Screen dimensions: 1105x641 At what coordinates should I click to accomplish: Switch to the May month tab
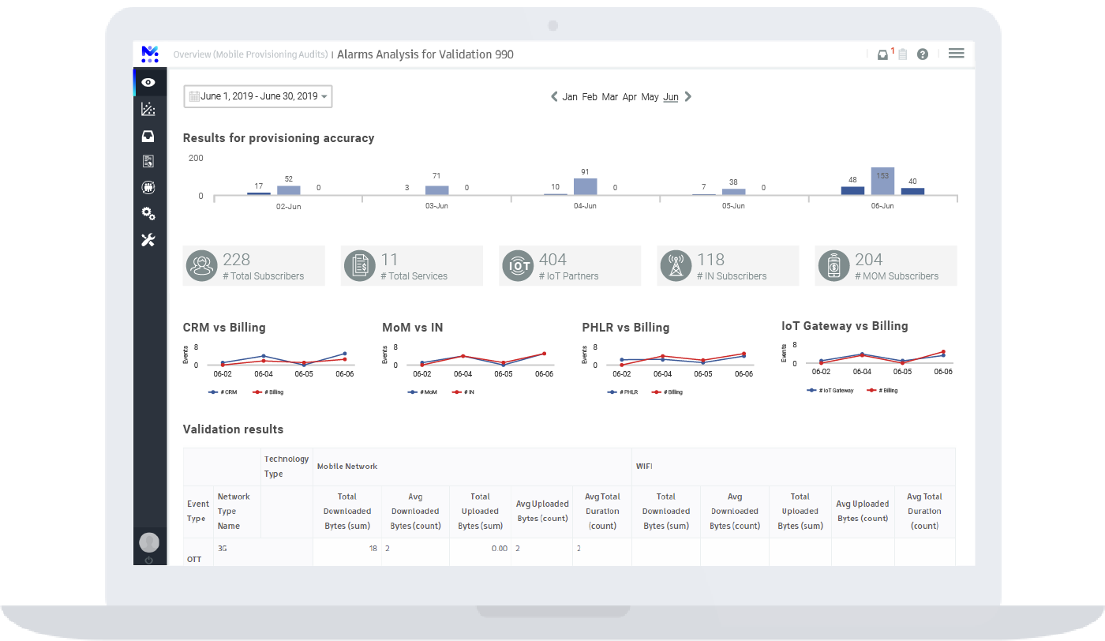pos(650,97)
